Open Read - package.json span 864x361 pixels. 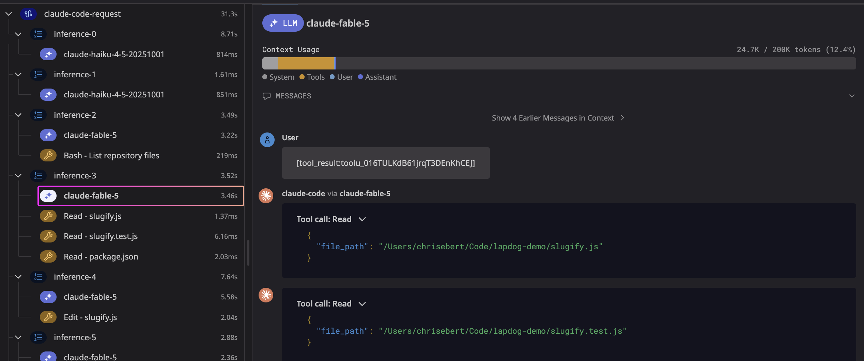coord(140,257)
